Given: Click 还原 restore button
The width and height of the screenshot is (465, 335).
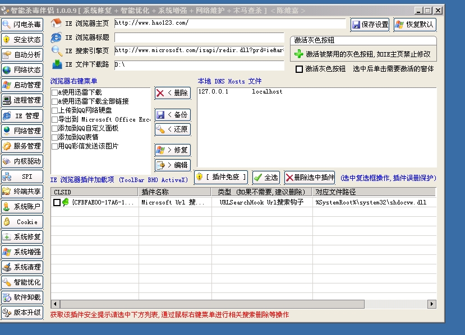Looking at the screenshot, I should pyautogui.click(x=173, y=129).
